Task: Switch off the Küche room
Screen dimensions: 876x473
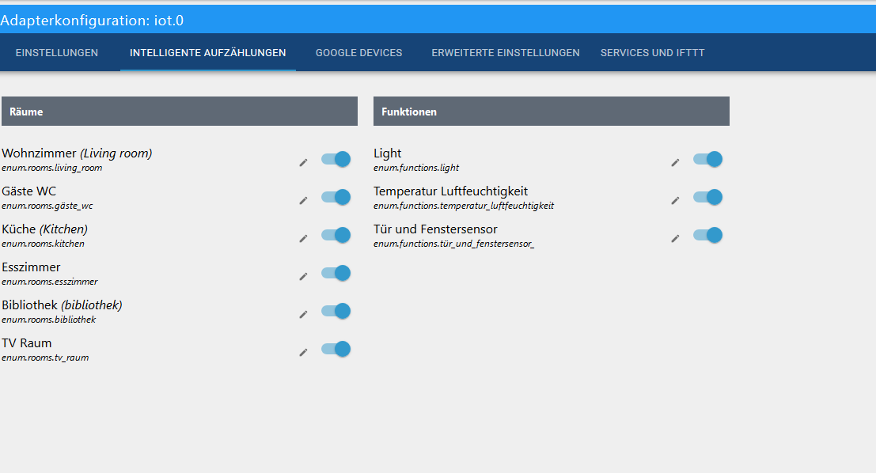Action: [x=336, y=235]
